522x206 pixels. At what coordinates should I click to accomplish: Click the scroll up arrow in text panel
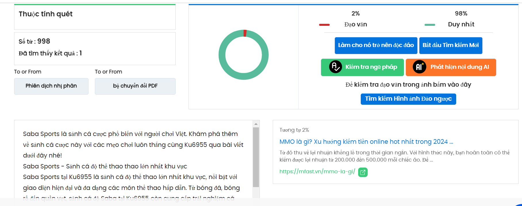[256, 124]
